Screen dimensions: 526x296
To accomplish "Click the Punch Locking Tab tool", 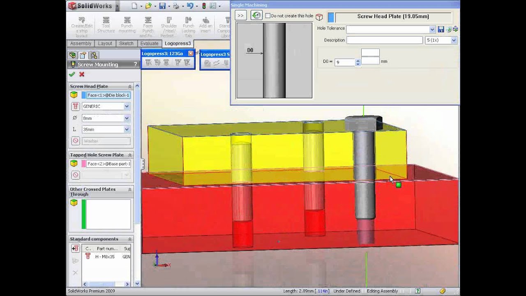I will click(x=188, y=27).
